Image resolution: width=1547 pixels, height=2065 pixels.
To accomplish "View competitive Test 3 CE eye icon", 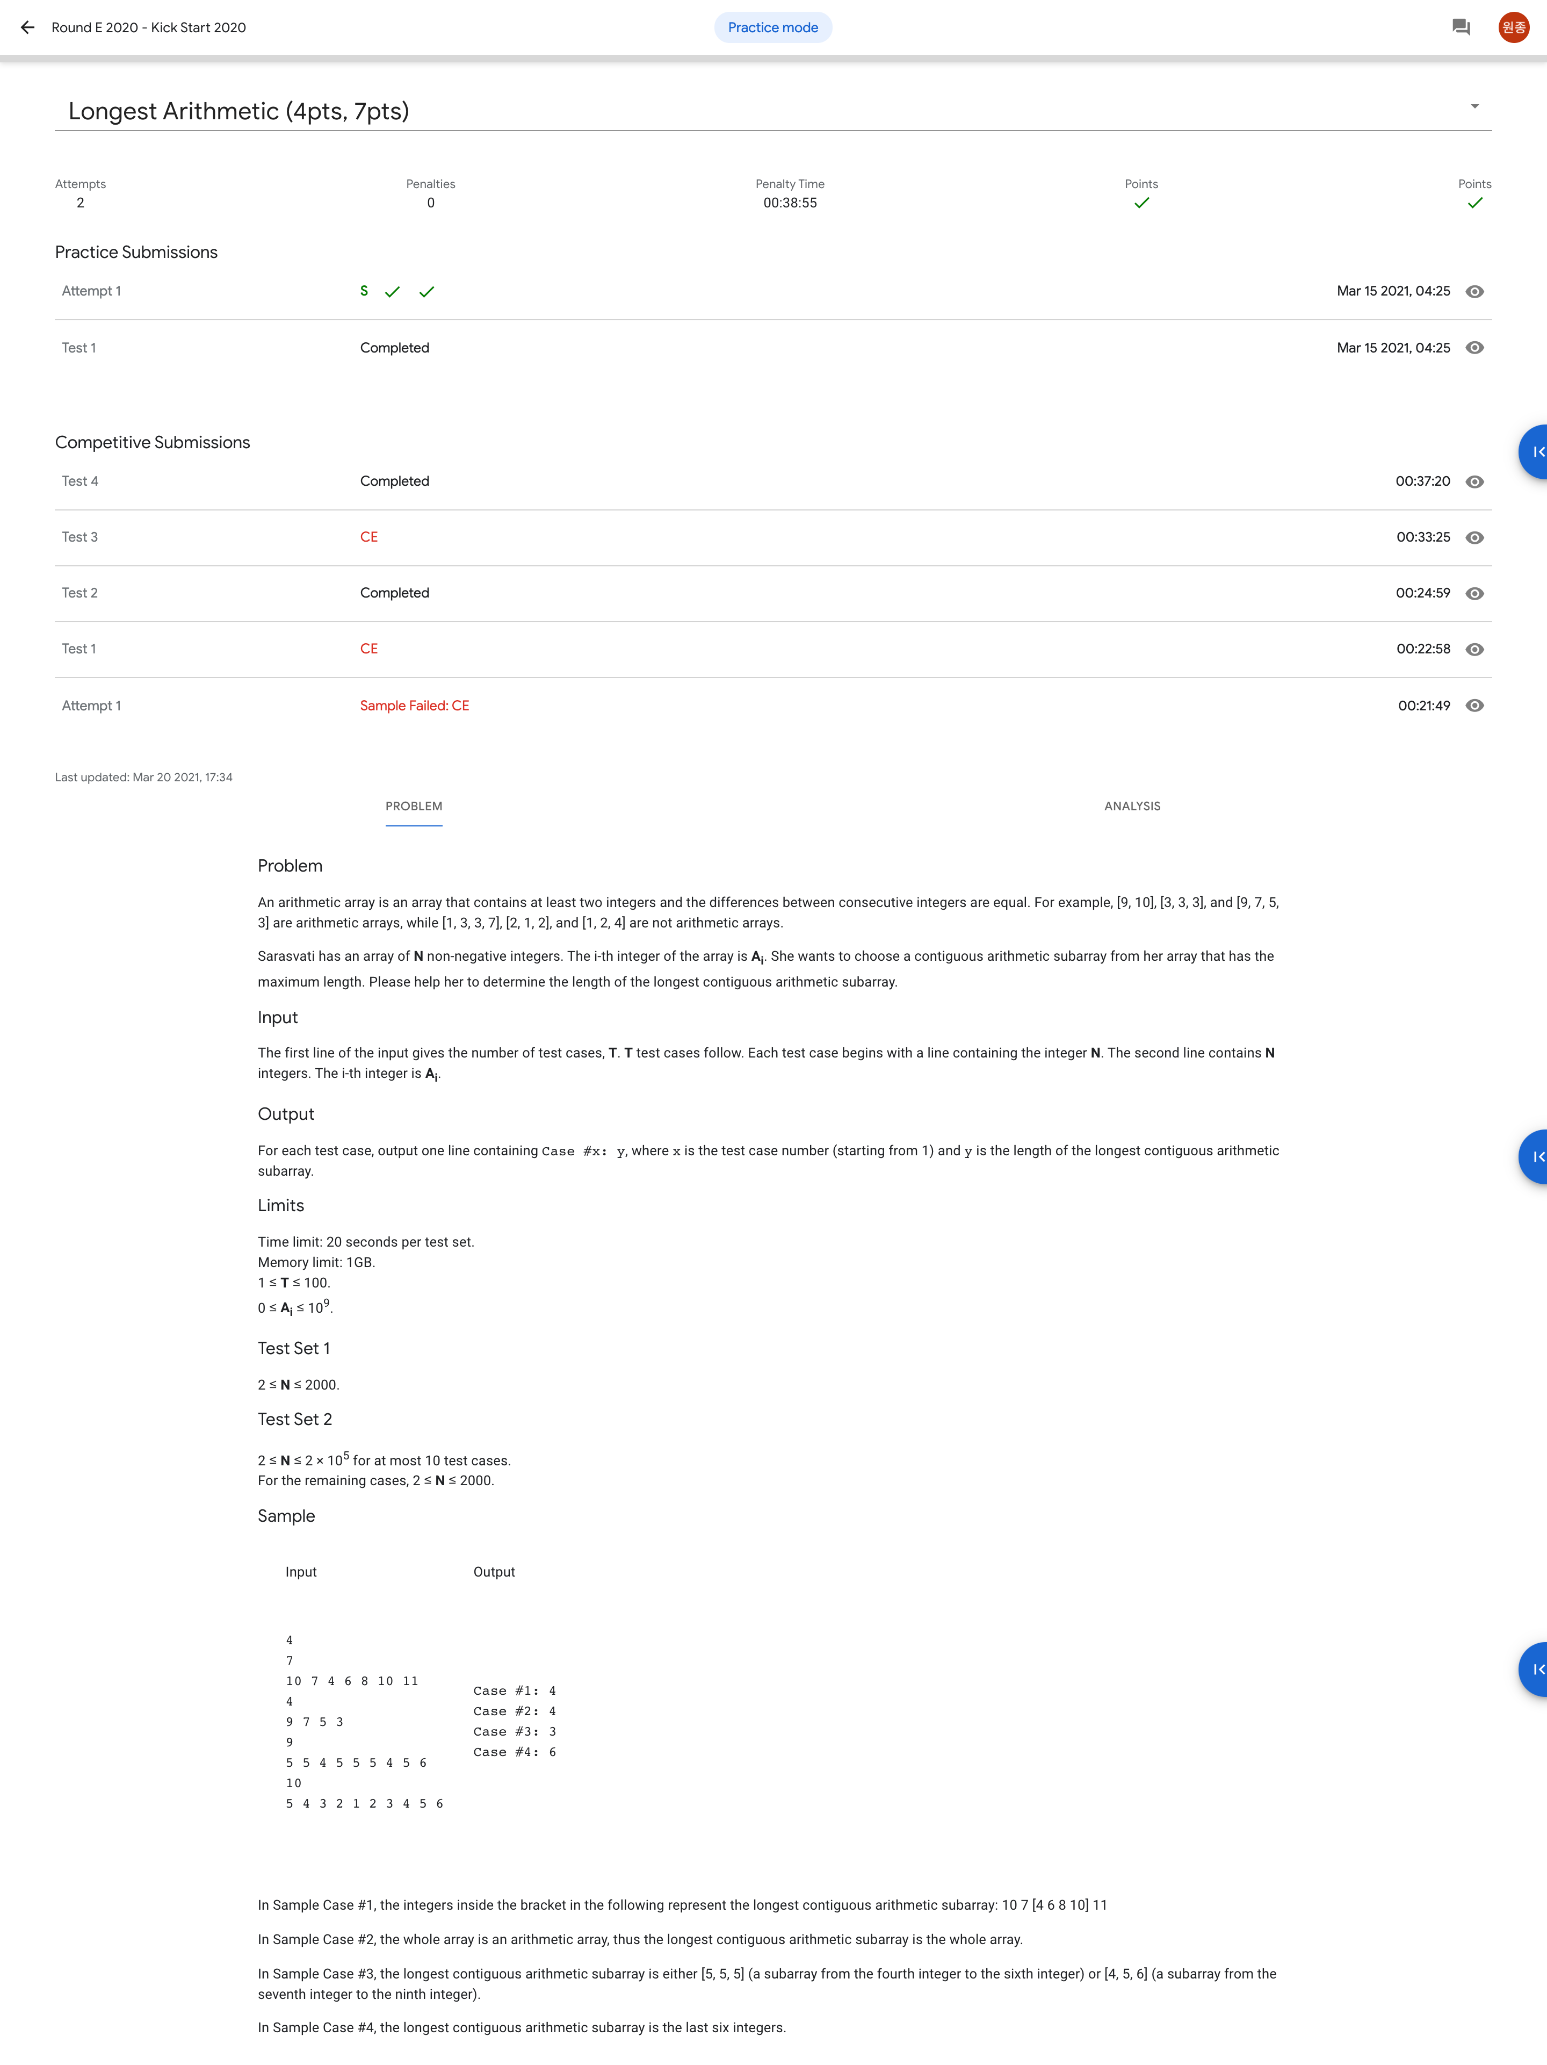I will point(1474,538).
